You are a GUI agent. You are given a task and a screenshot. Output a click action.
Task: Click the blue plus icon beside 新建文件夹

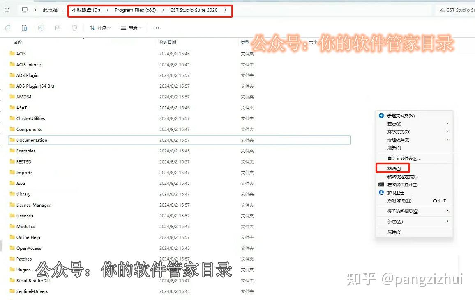(381, 116)
